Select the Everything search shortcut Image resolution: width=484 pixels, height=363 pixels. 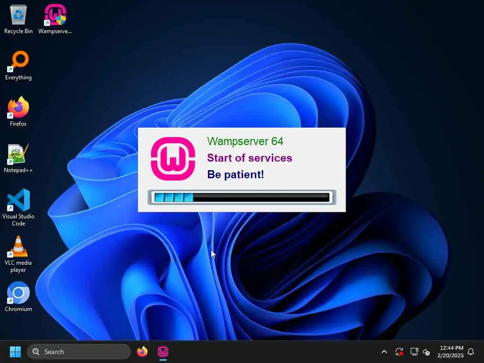[18, 65]
